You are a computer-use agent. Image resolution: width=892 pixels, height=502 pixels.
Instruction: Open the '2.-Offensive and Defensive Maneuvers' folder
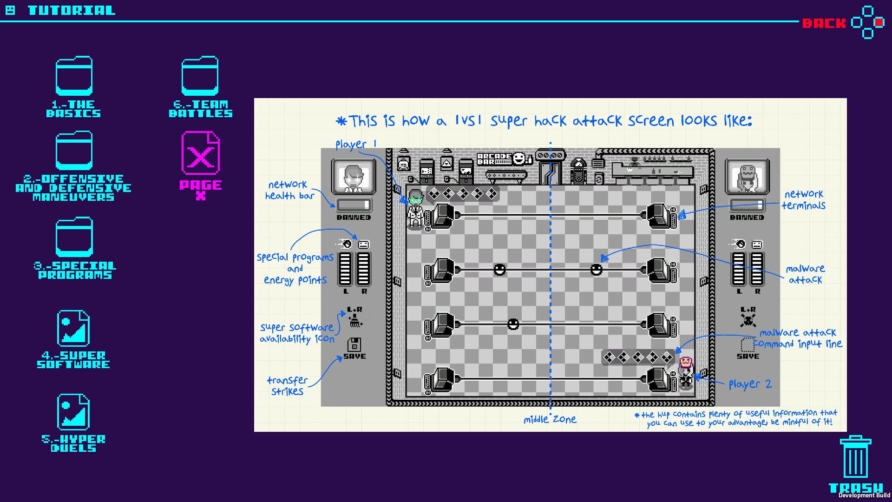pos(74,151)
